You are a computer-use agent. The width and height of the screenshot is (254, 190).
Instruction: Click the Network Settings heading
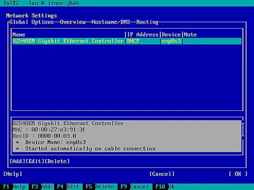31,16
